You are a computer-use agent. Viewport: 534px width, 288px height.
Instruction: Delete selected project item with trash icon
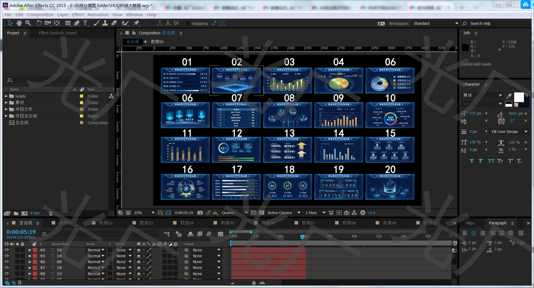(x=51, y=213)
